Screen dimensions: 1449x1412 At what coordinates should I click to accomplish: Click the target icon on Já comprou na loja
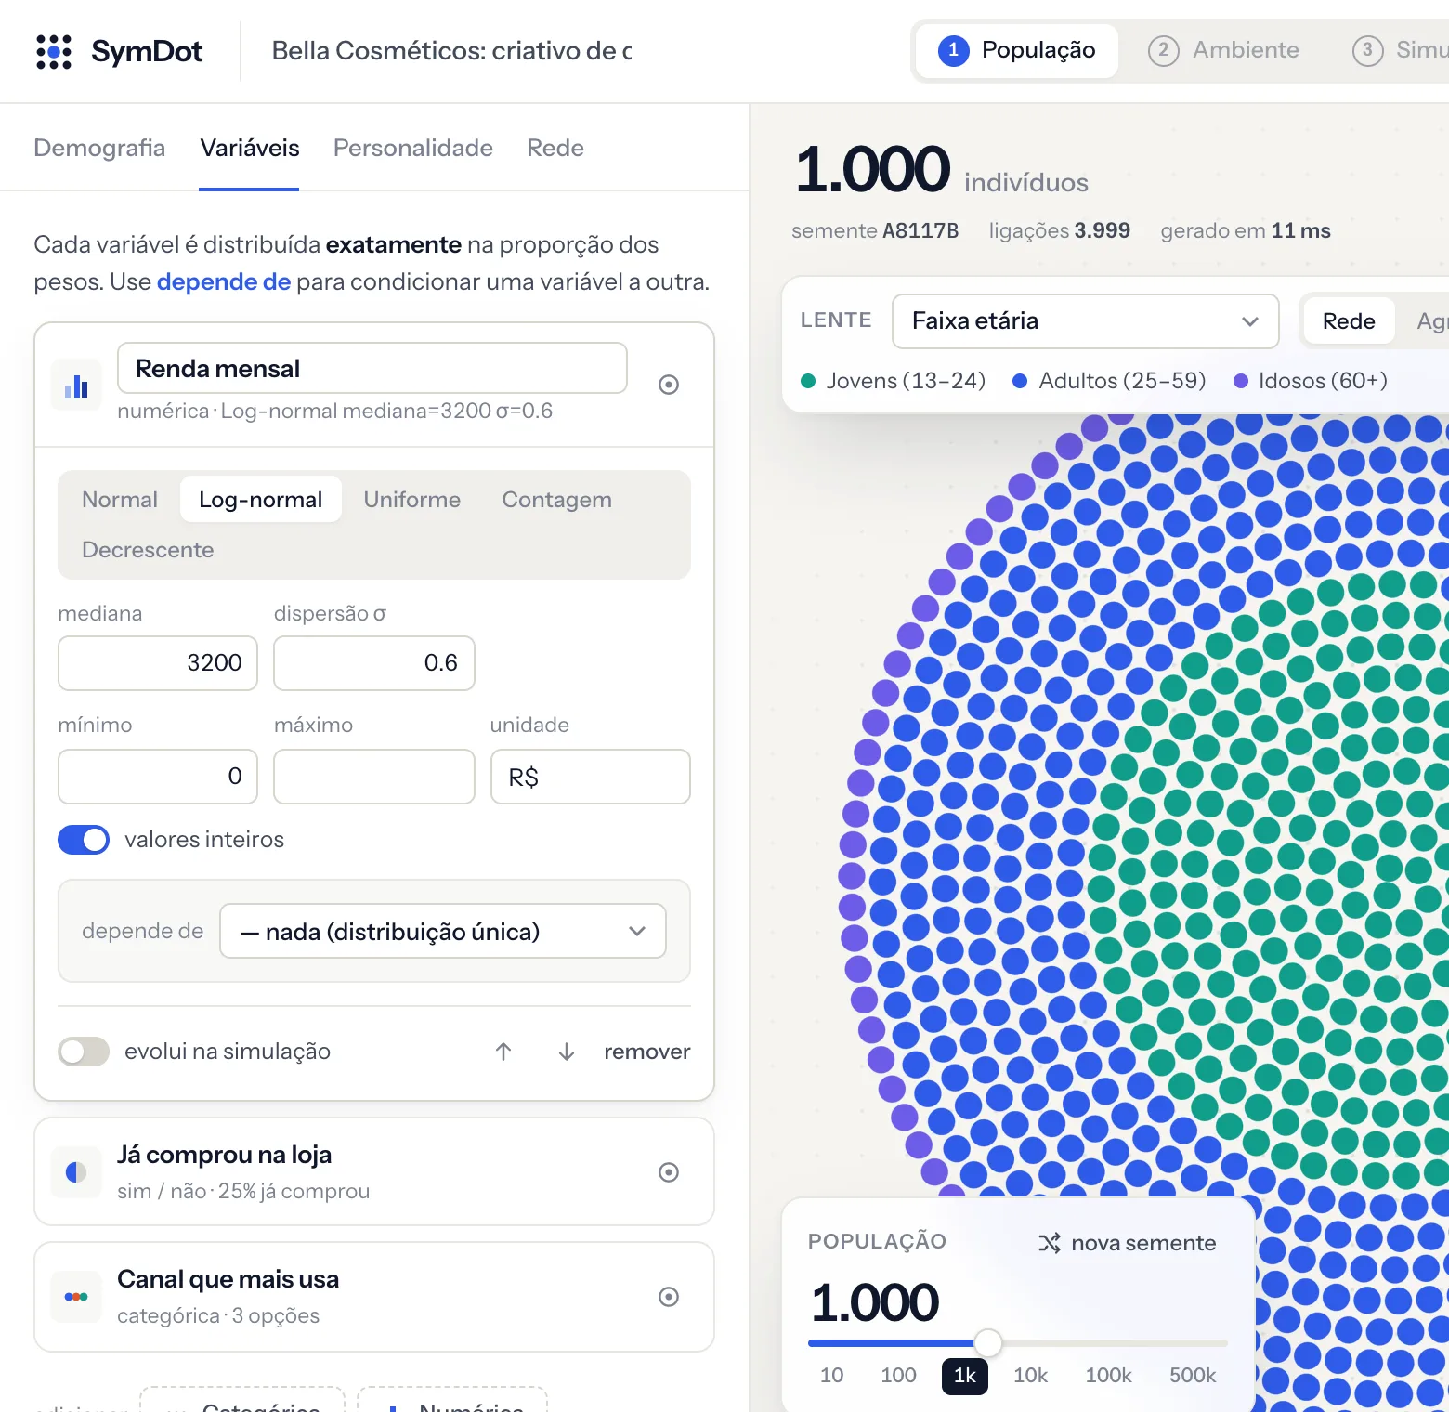(669, 1172)
